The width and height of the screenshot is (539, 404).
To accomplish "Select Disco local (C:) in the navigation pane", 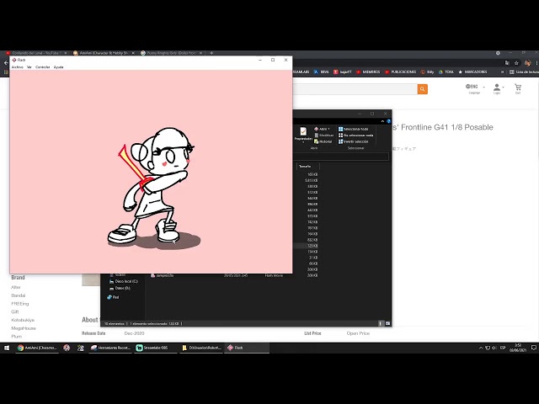I will [124, 281].
